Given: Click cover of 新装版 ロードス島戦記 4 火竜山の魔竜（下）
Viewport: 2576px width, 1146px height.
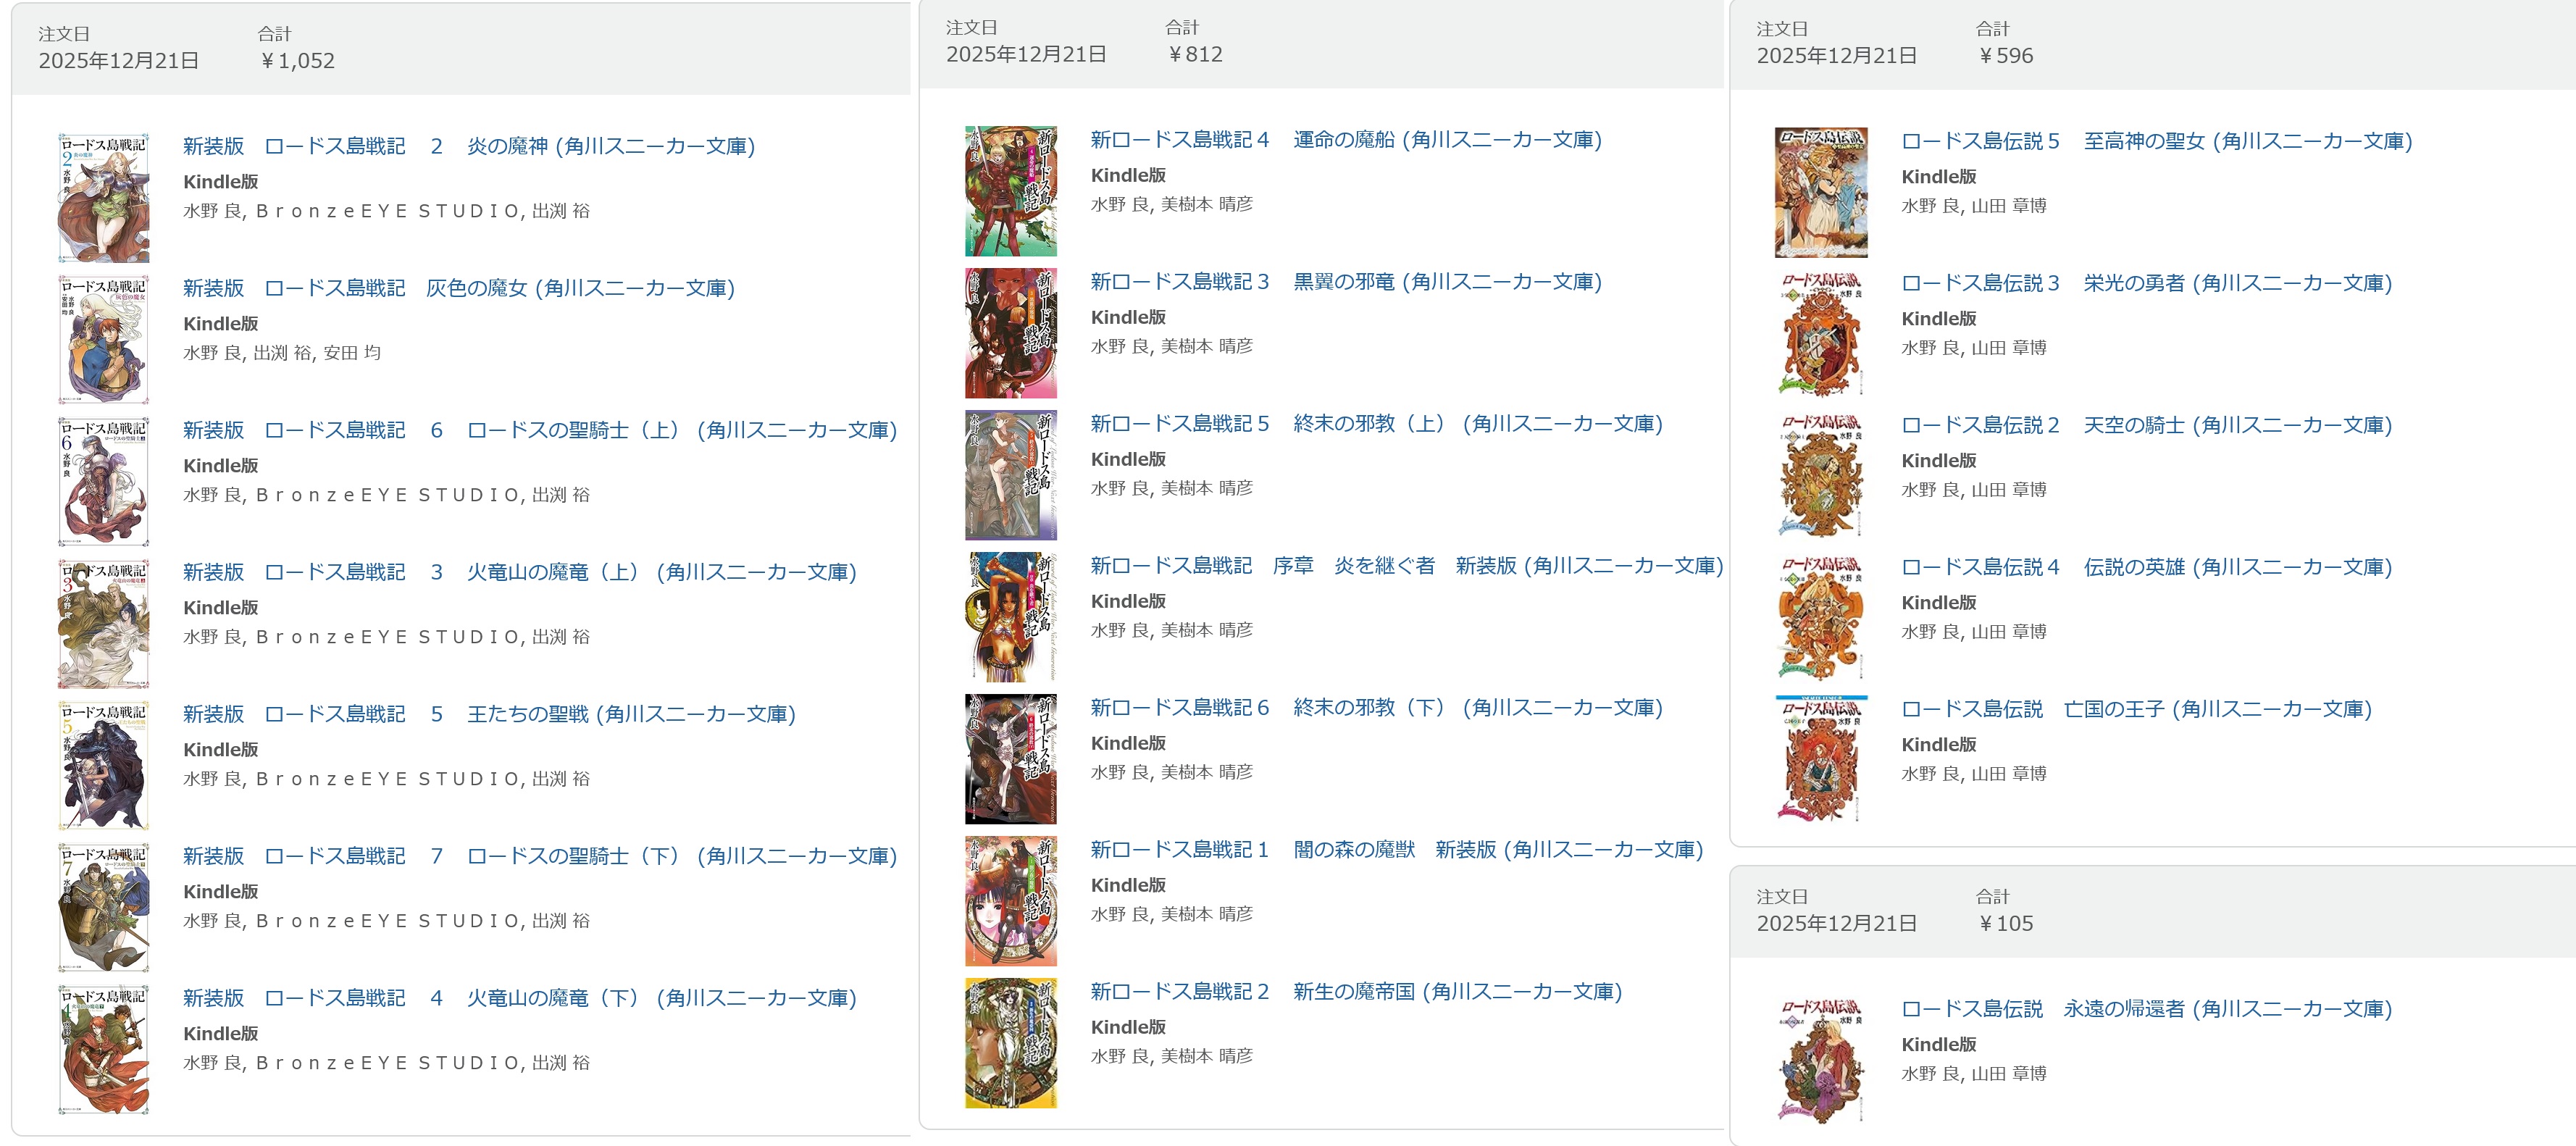Looking at the screenshot, I should coord(104,1049).
